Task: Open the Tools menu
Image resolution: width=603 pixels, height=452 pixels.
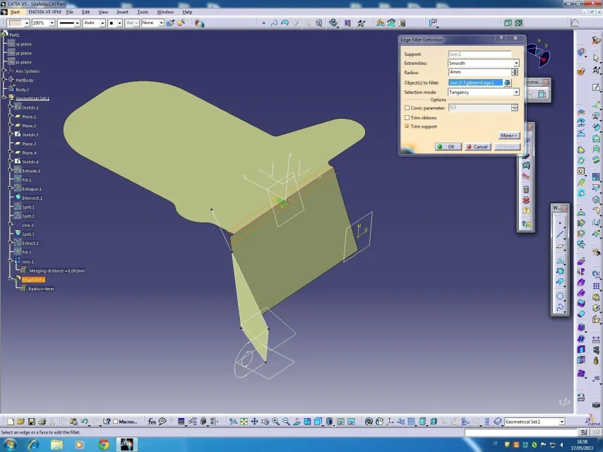Action: [x=143, y=12]
